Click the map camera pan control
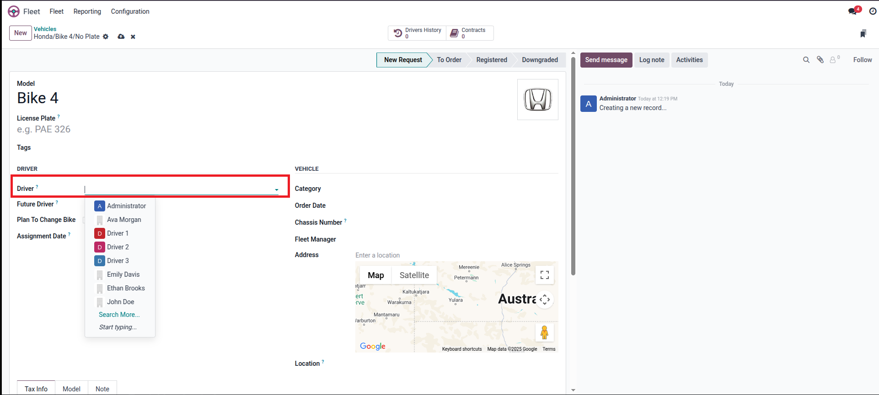Screen dimensions: 879x395 click(x=545, y=300)
